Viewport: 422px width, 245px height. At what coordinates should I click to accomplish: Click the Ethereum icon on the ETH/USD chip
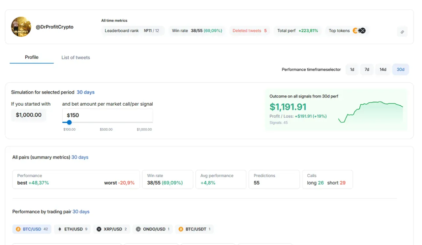60,229
